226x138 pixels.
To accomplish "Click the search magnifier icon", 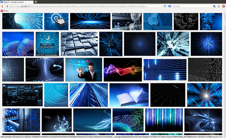I will point(214,6).
